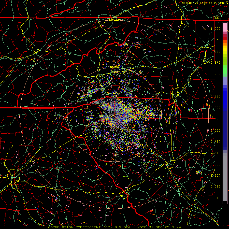Click the 100 NMI range ring label
The width and height of the screenshot is (229, 229).
point(114,20)
